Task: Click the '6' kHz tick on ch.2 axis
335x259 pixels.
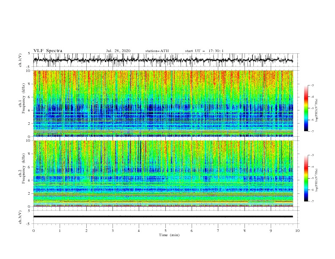Action: click(x=30, y=167)
